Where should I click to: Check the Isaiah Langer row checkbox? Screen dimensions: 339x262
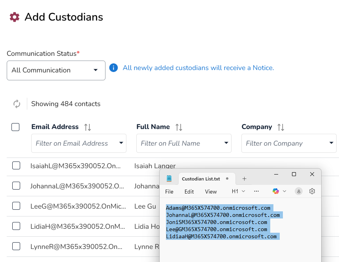16,165
